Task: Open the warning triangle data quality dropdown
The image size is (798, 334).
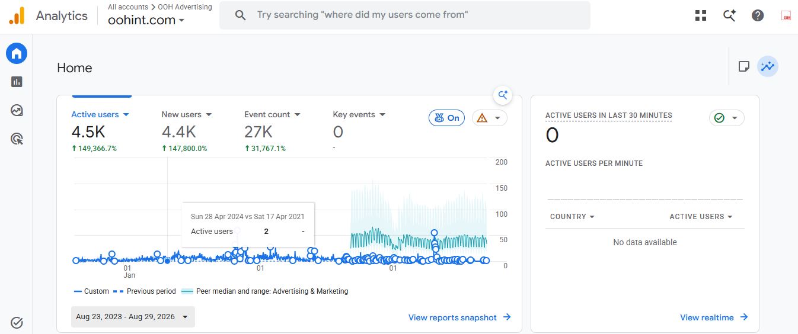Action: pyautogui.click(x=490, y=118)
